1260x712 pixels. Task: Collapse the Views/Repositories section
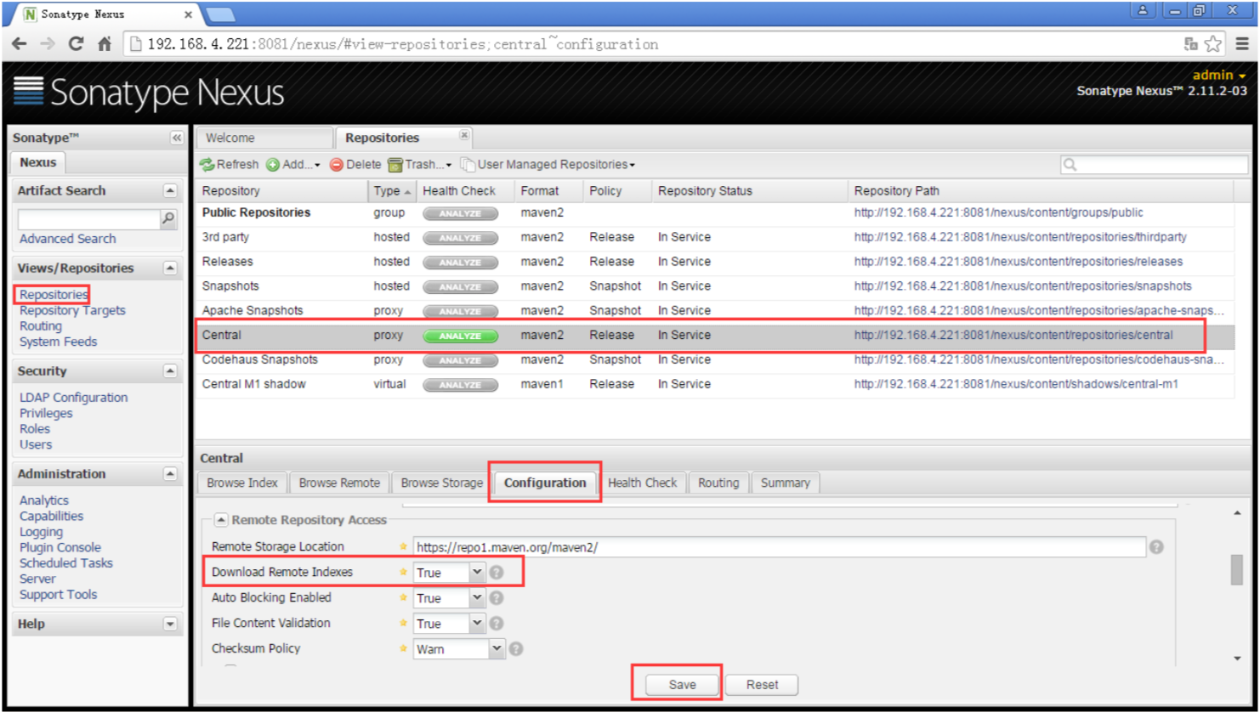170,268
